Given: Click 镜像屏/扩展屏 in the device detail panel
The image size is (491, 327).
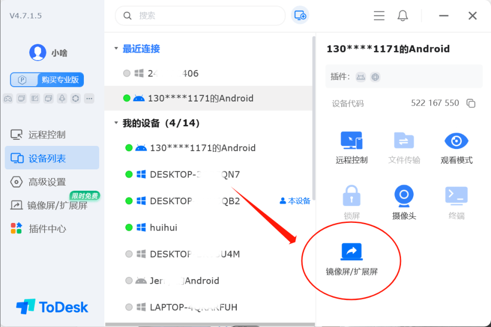Looking at the screenshot, I should pyautogui.click(x=352, y=259).
